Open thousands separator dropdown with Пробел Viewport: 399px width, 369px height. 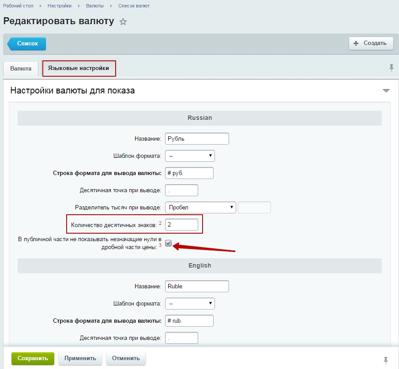(200, 207)
